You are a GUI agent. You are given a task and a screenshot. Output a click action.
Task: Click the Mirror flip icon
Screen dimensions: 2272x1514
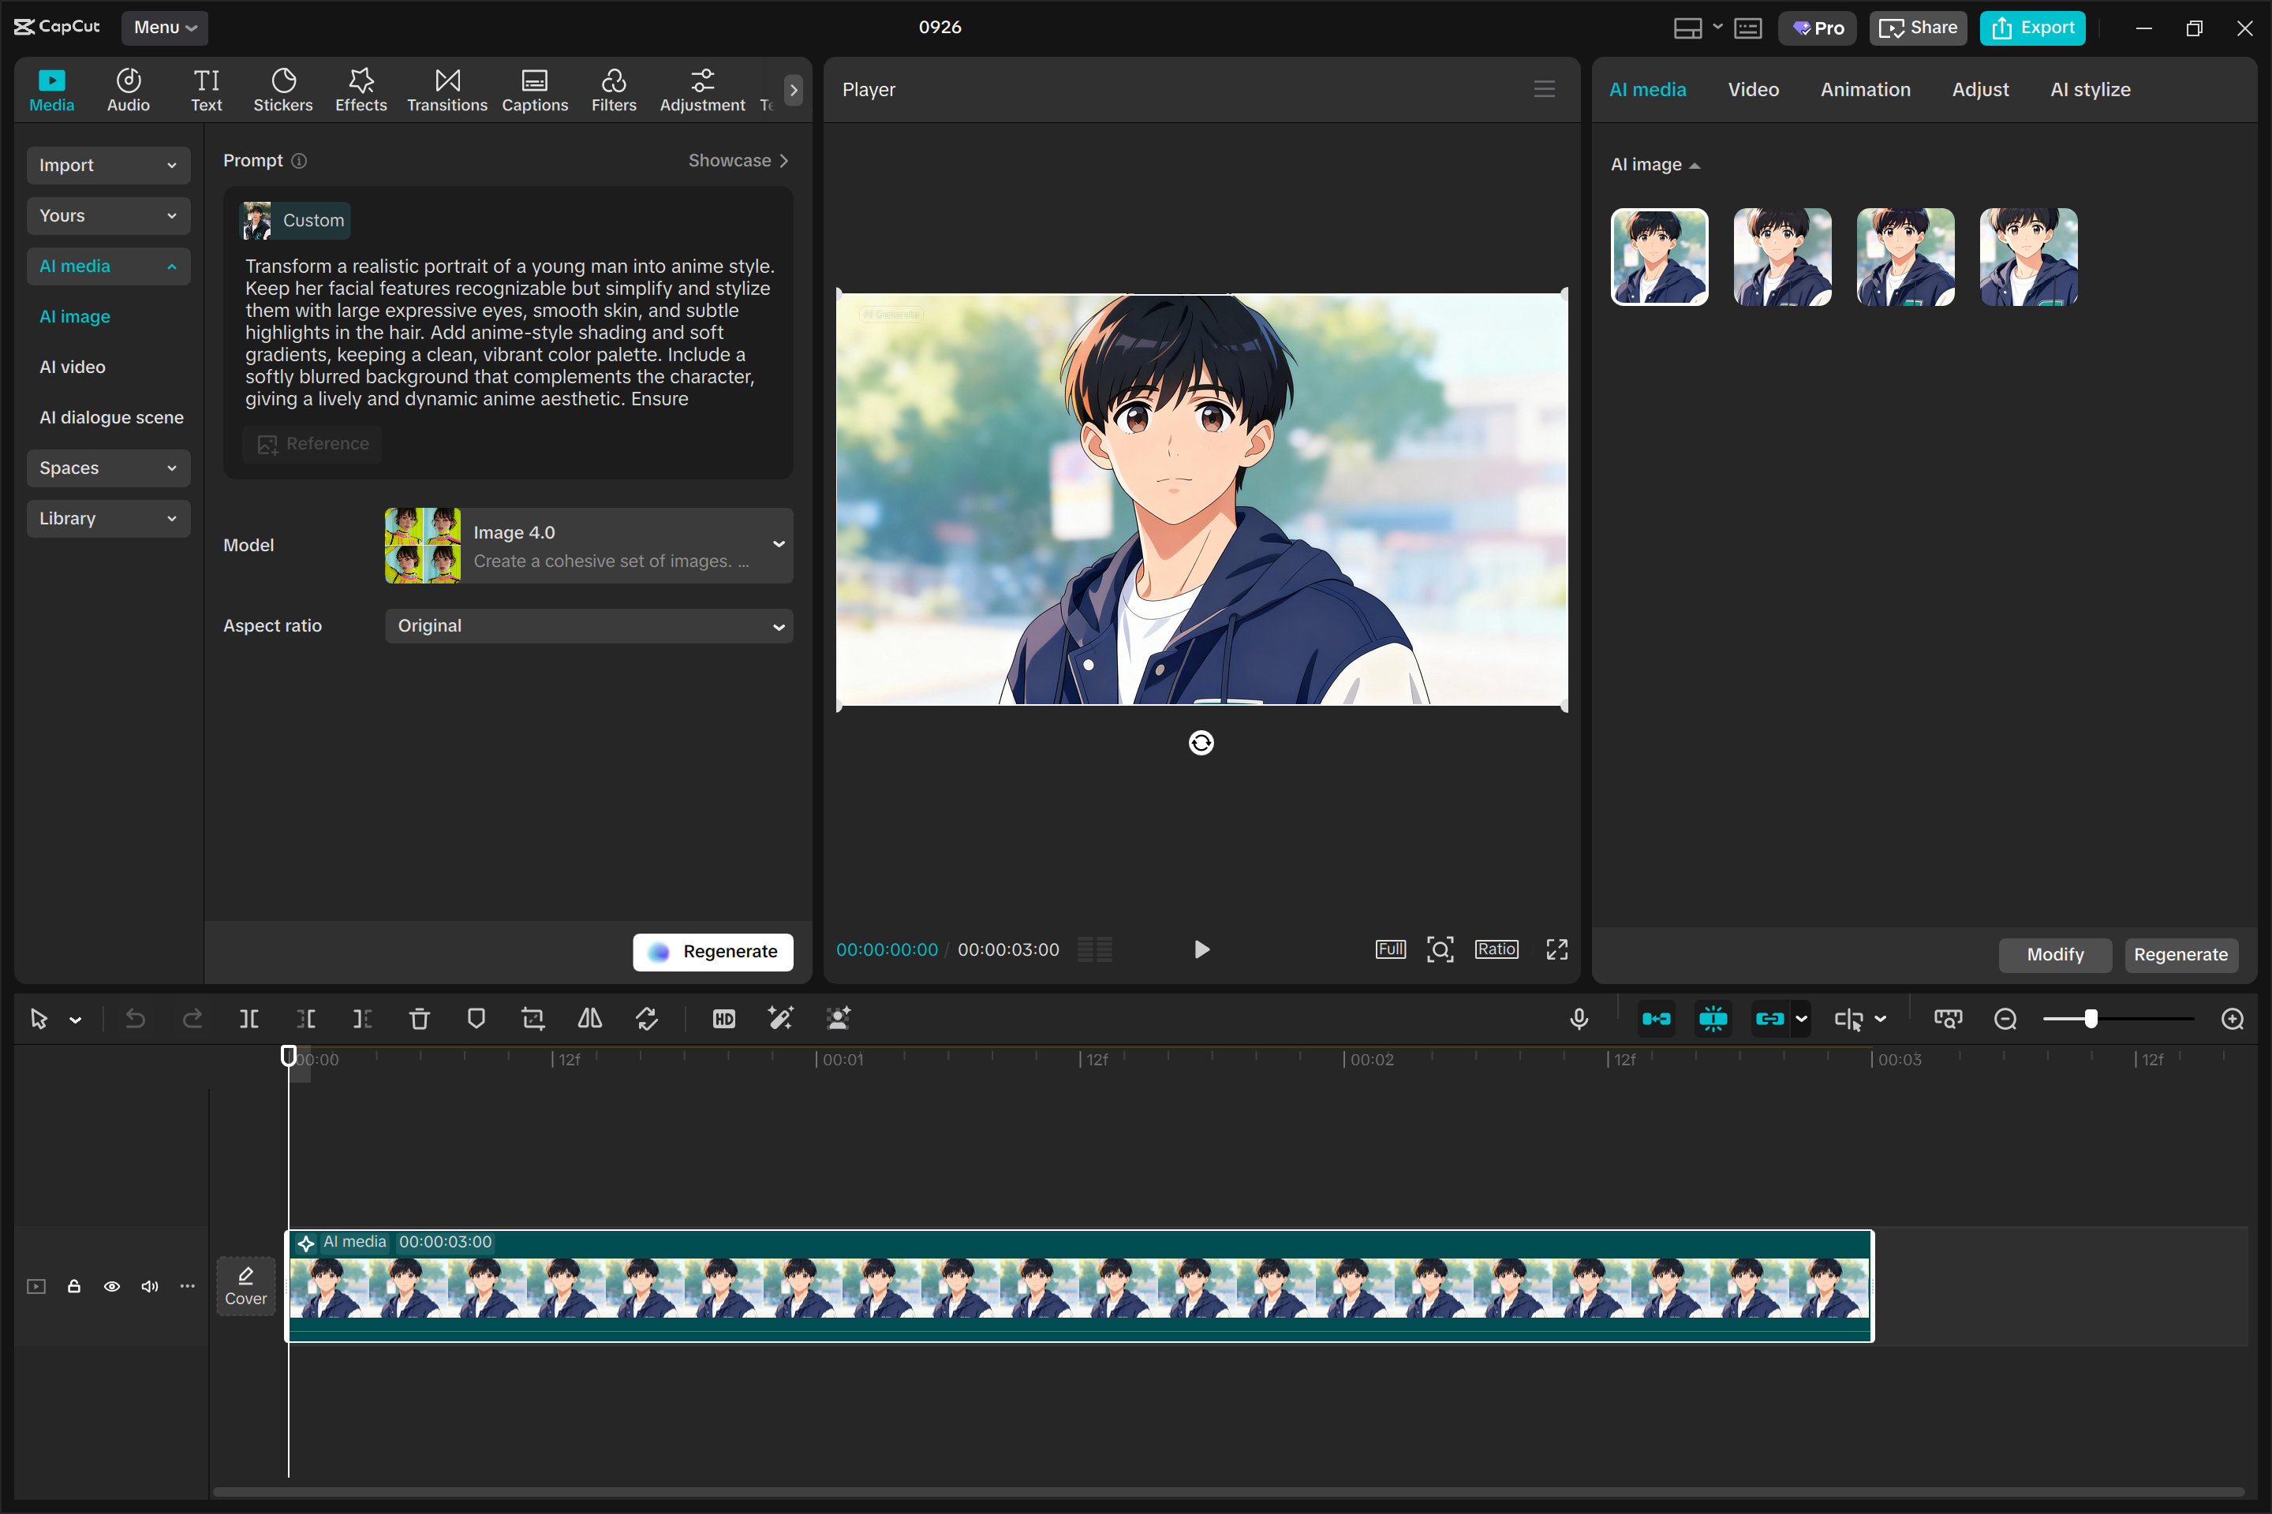(x=589, y=1019)
